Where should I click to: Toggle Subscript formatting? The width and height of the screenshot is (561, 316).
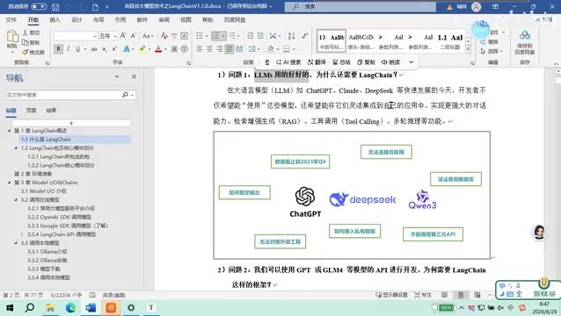pyautogui.click(x=104, y=49)
